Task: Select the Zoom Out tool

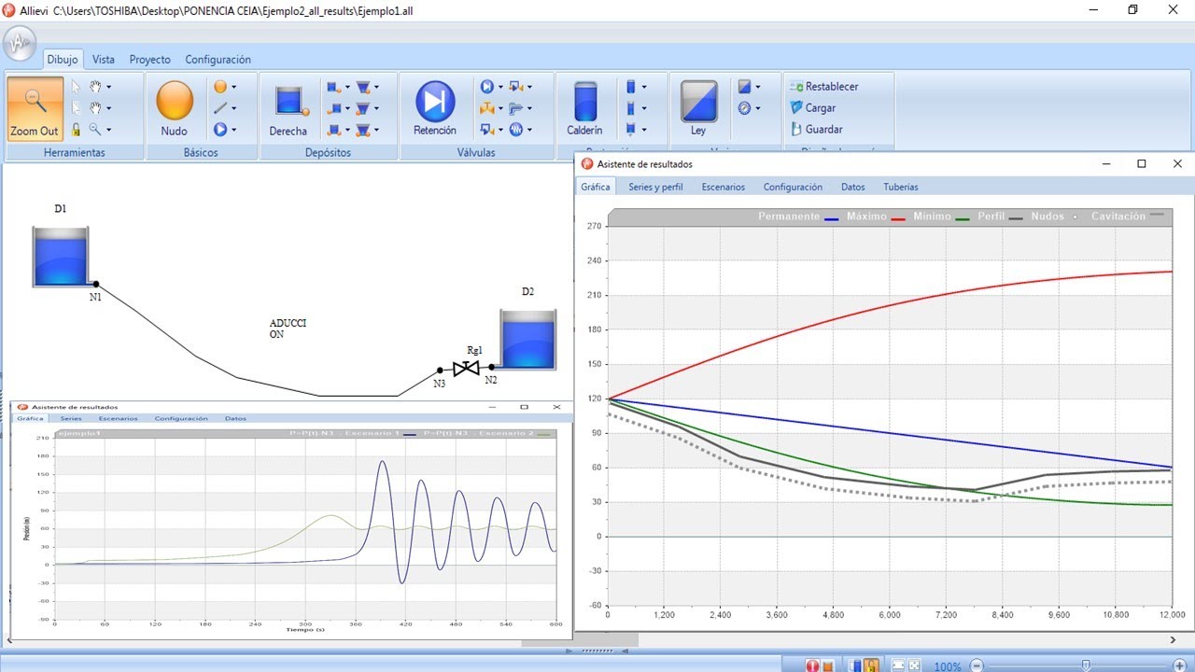Action: (35, 109)
